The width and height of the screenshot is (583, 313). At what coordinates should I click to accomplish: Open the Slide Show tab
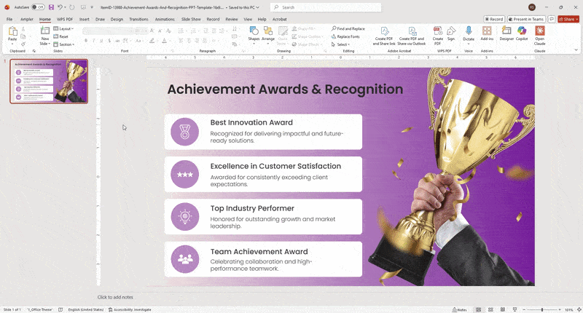pos(191,19)
